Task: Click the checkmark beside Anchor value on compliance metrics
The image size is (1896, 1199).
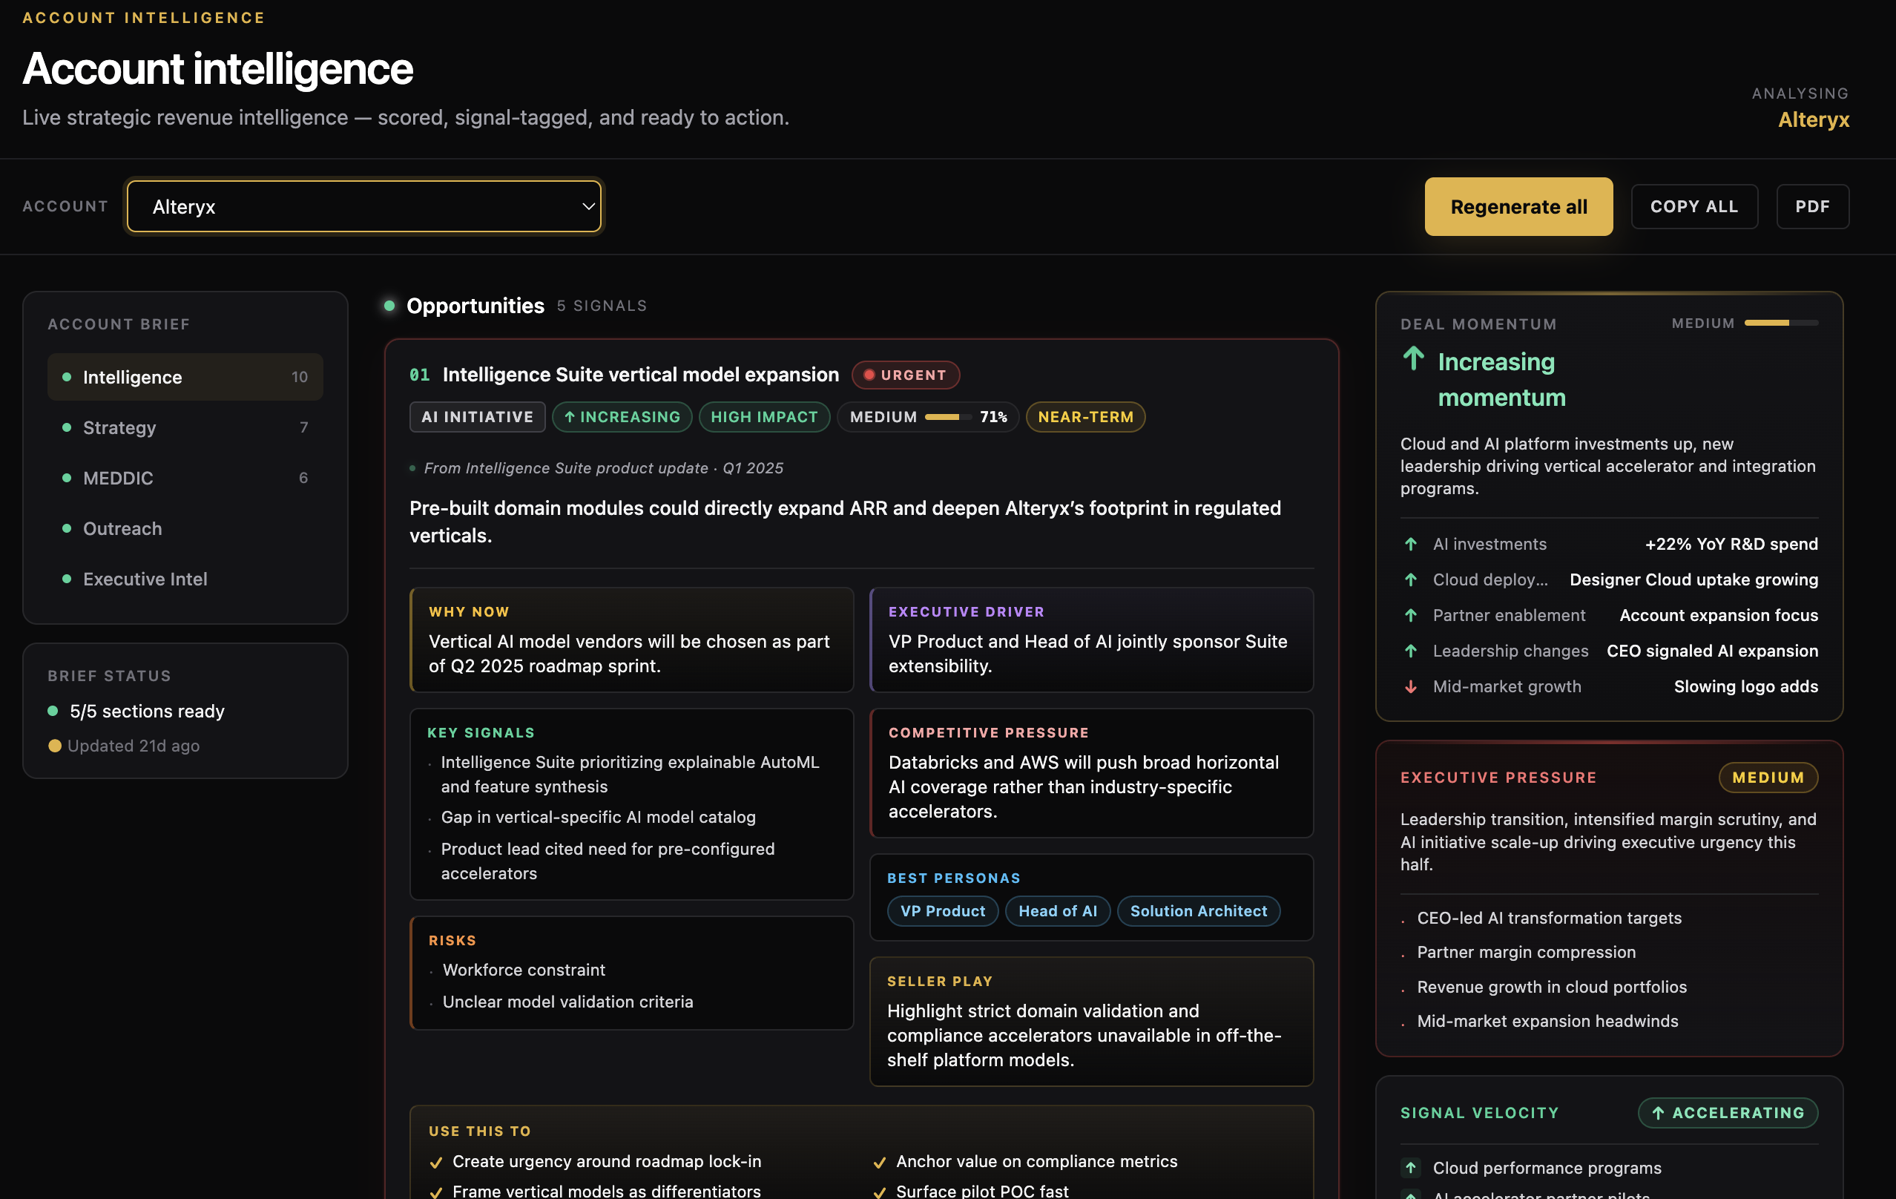Action: click(x=879, y=1162)
